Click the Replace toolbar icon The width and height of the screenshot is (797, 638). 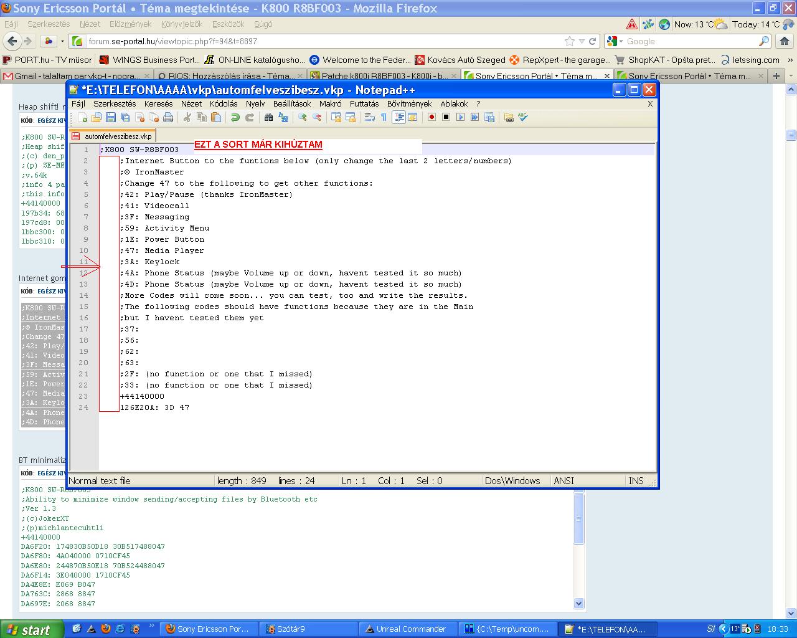pos(283,117)
